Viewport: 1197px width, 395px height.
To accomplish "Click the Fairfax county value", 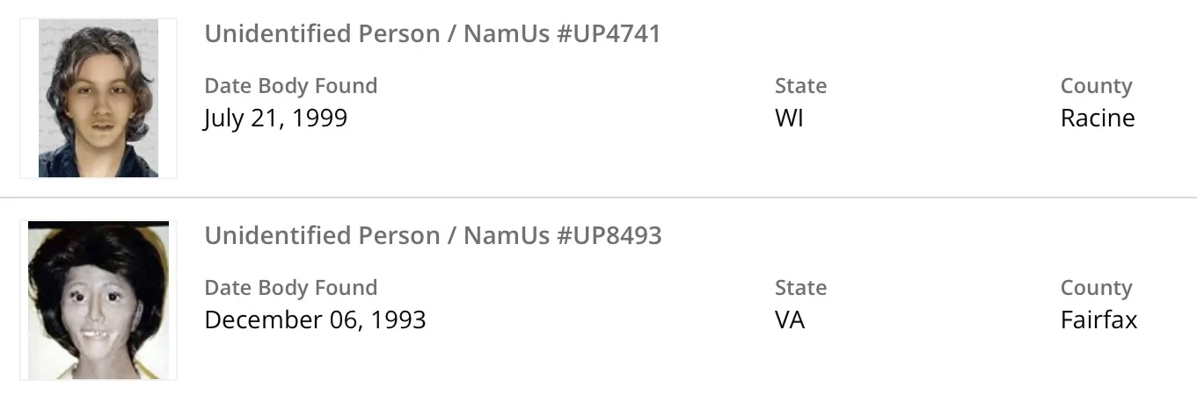I will tap(1098, 320).
